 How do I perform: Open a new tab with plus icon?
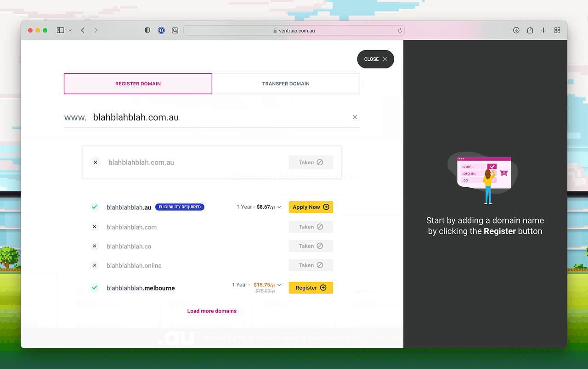pyautogui.click(x=543, y=30)
